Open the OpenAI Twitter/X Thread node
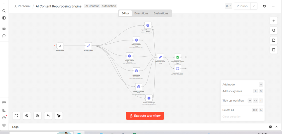282x134 pixels. (136, 40)
